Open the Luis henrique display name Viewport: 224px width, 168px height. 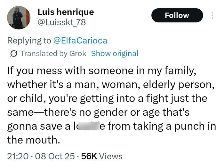tap(66, 12)
